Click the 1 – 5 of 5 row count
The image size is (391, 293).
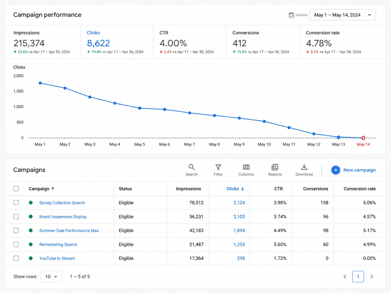click(80, 277)
